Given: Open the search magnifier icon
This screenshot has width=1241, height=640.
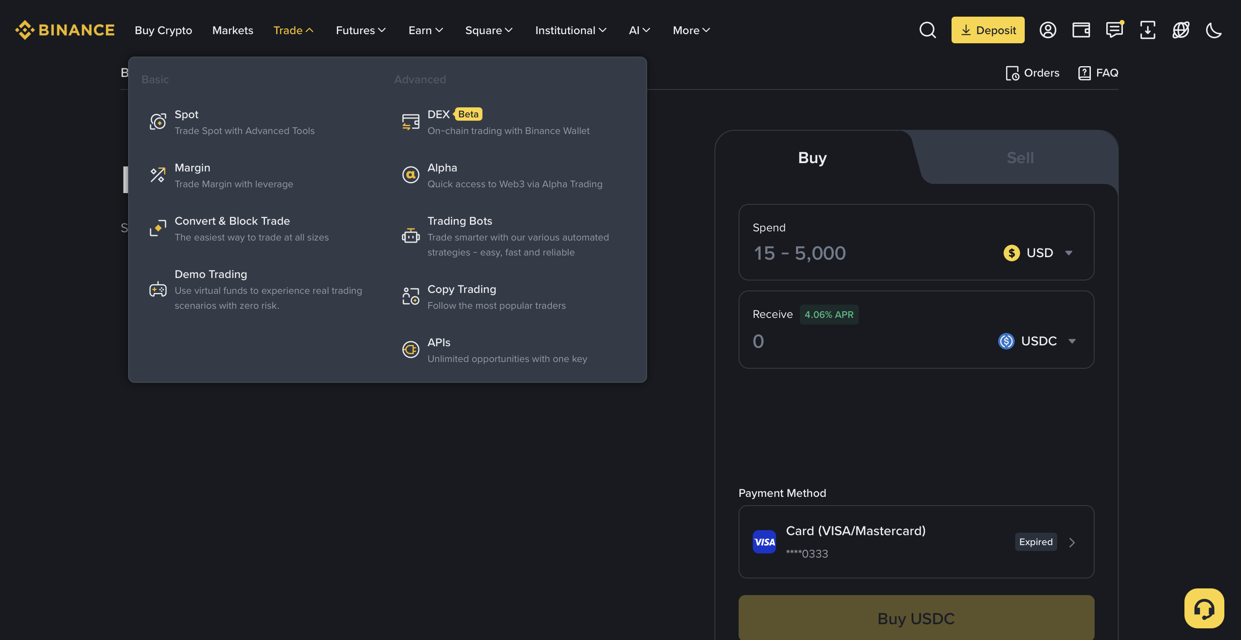Looking at the screenshot, I should tap(927, 30).
